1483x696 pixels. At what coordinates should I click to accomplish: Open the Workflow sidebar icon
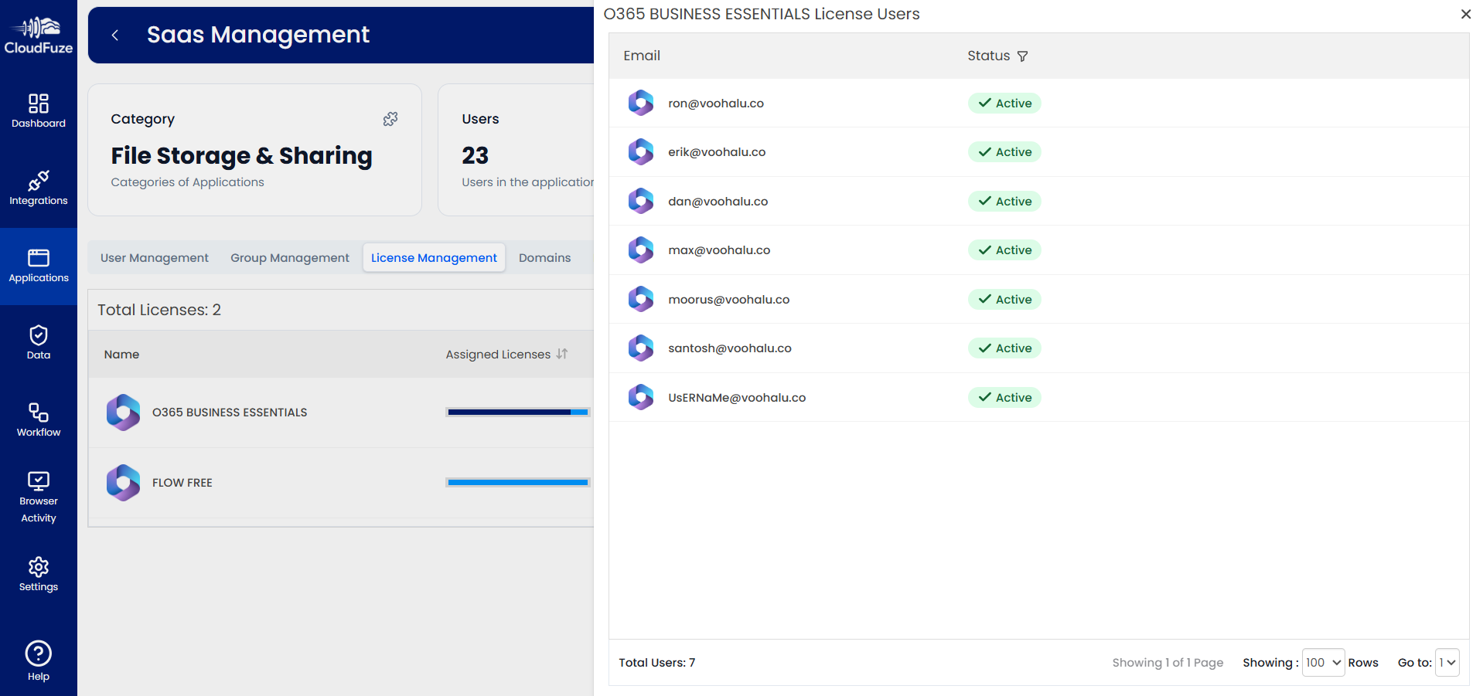click(38, 414)
